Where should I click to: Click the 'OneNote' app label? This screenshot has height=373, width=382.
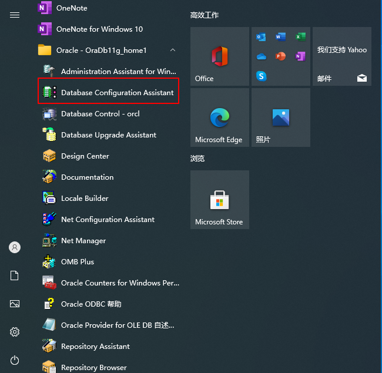[72, 8]
